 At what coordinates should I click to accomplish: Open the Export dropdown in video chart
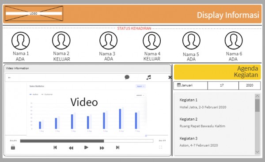tap(140, 87)
